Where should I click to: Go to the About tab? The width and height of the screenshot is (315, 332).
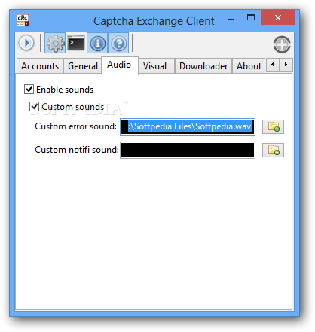[249, 66]
